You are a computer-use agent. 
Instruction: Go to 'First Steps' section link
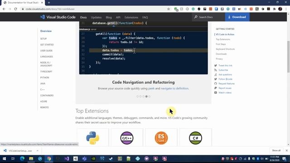tap(221, 44)
